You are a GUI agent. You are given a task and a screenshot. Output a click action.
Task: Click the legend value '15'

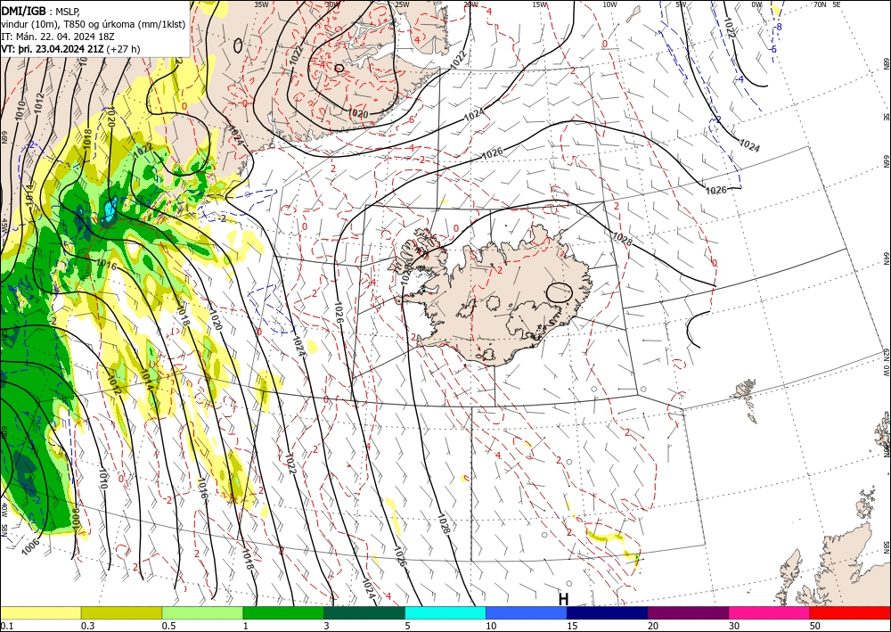pos(572,626)
